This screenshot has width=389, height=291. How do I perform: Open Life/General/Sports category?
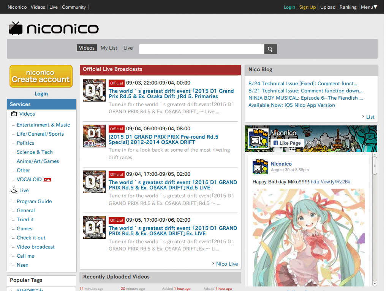click(40, 134)
